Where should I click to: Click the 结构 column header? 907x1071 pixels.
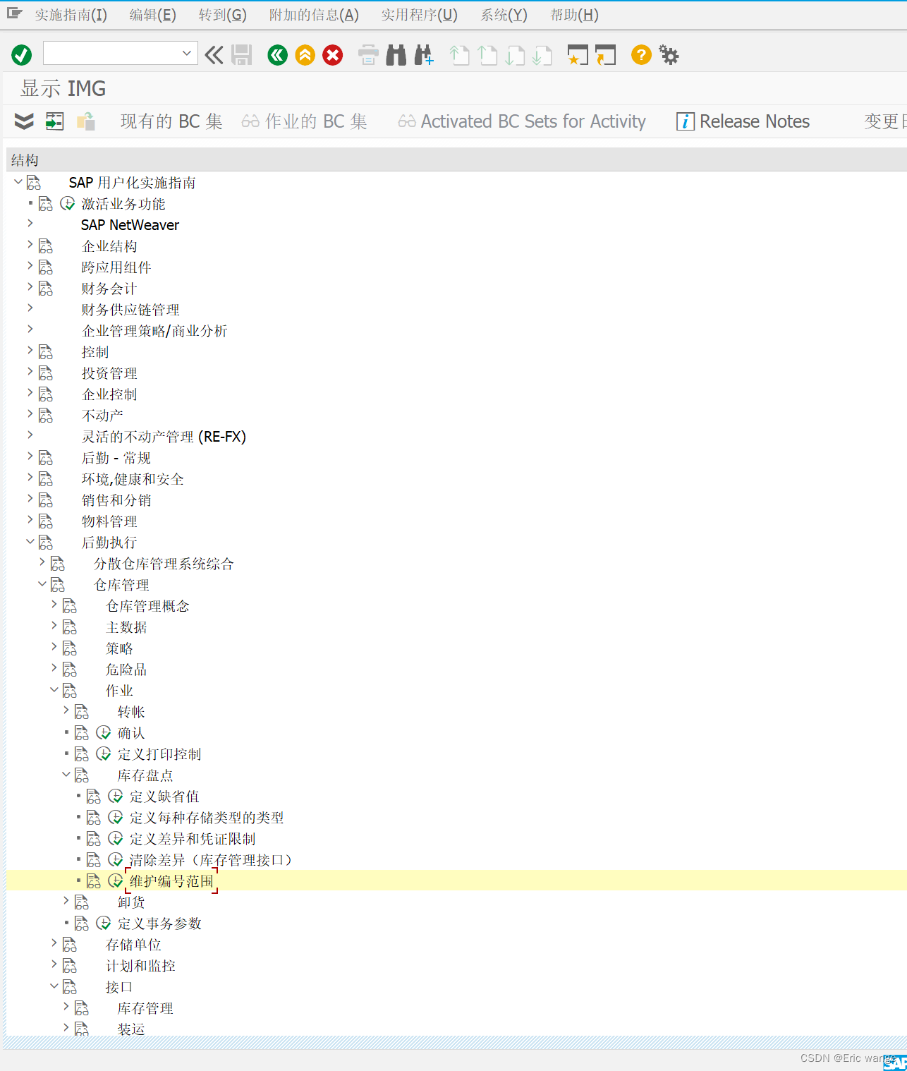(x=456, y=160)
